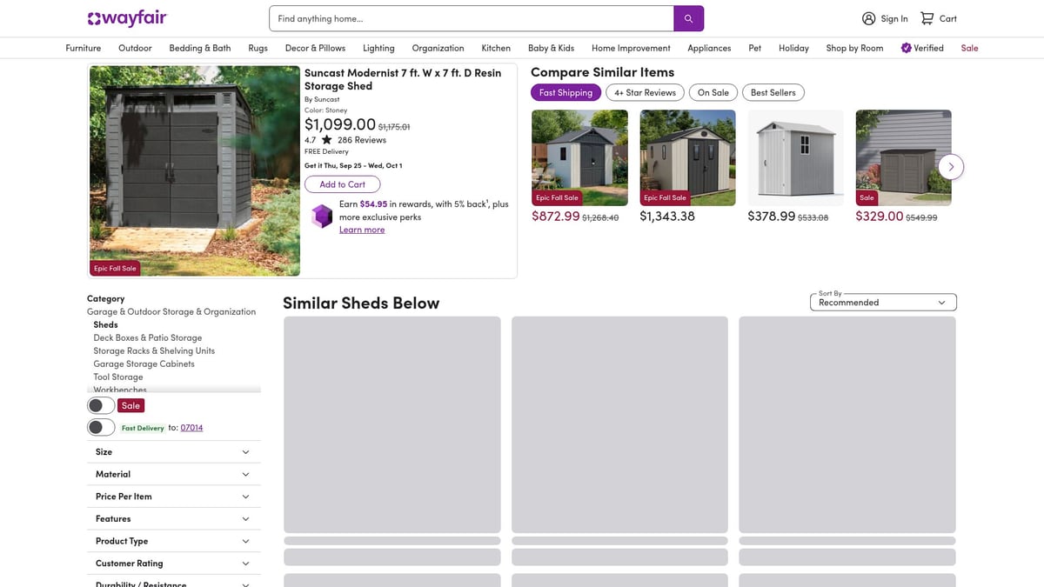Open the Sort By Recommended dropdown
The width and height of the screenshot is (1044, 587).
tap(883, 302)
